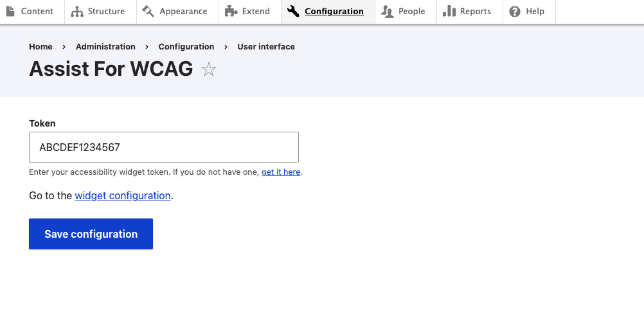Open the Reports menu text label
The height and width of the screenshot is (311, 644).
(475, 12)
